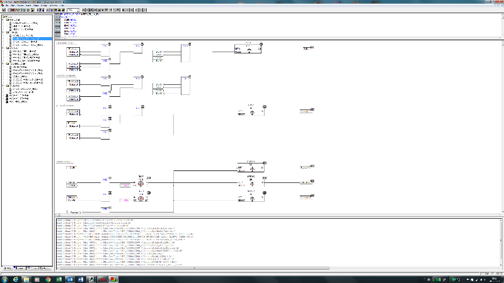Switch to the POUs tab at bottom-left
504x283 pixels.
point(8,267)
